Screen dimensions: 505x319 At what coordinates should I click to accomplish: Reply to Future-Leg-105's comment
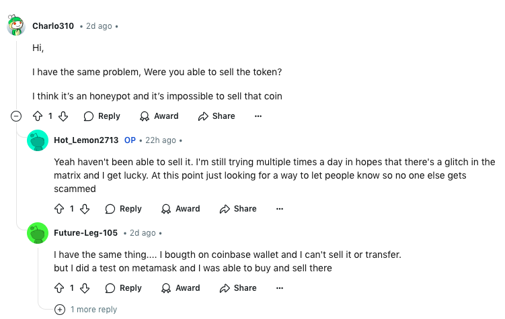[x=123, y=288]
